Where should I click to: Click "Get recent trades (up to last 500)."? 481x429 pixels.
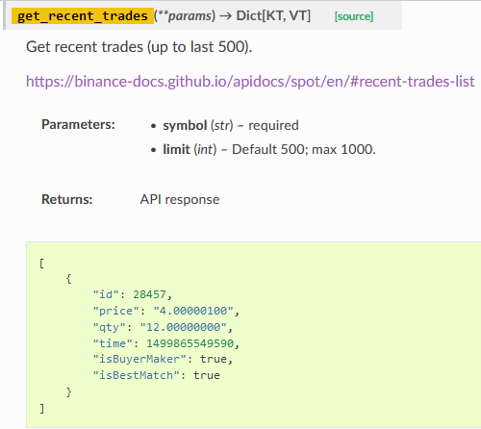click(139, 47)
